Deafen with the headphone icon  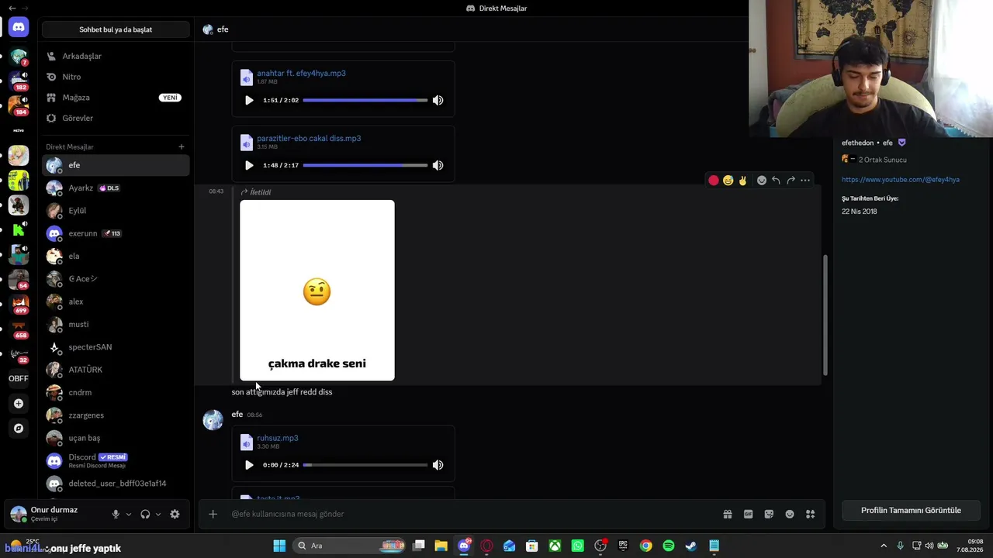click(x=145, y=514)
